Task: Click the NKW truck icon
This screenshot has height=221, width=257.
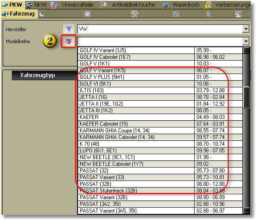Action: (29, 5)
